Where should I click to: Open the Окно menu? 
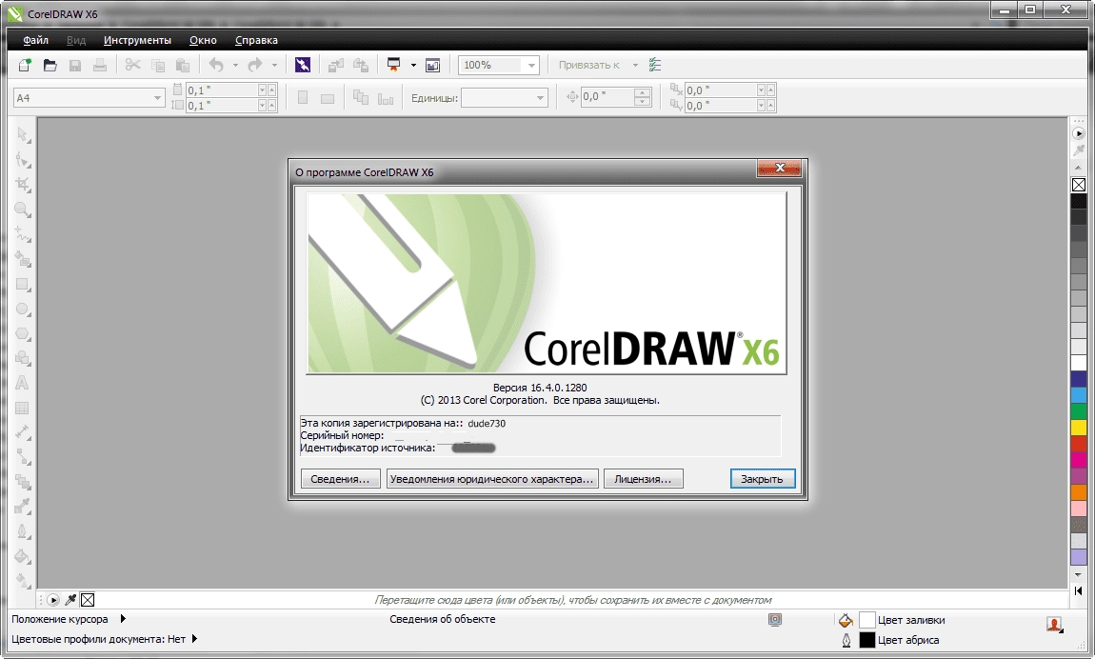pyautogui.click(x=203, y=41)
